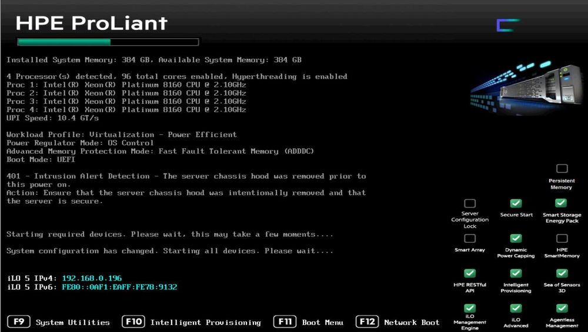Click the F11 key icon

285,321
